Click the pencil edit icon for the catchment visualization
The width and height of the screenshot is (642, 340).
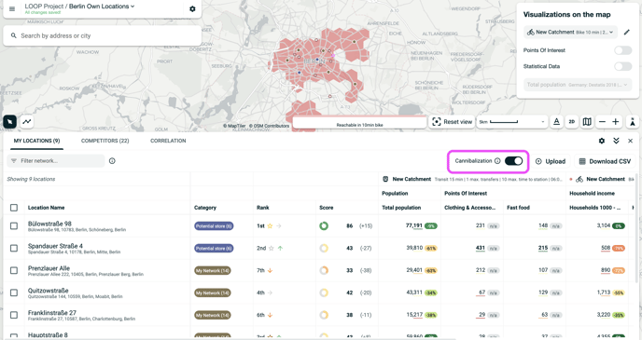coord(626,32)
